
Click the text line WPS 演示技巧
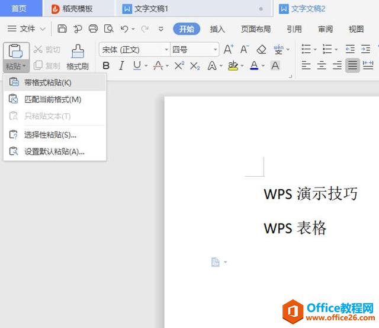310,193
